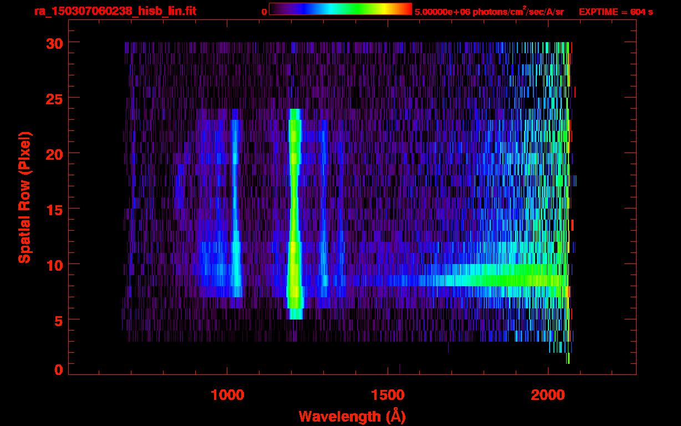
Task: Click the x-axis tick label 1000
Action: click(227, 394)
